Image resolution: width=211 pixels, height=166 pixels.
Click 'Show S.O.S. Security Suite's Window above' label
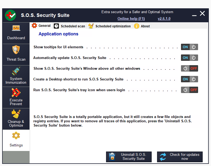tap(87, 68)
